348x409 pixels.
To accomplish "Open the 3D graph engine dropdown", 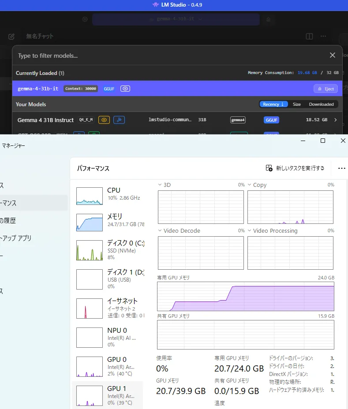I will (161, 185).
